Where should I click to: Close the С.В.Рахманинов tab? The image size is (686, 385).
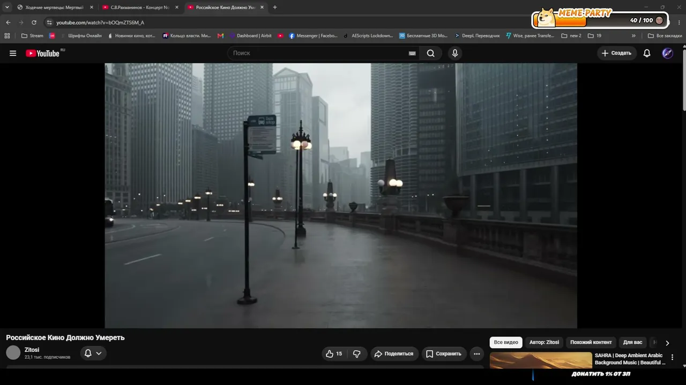(x=176, y=7)
